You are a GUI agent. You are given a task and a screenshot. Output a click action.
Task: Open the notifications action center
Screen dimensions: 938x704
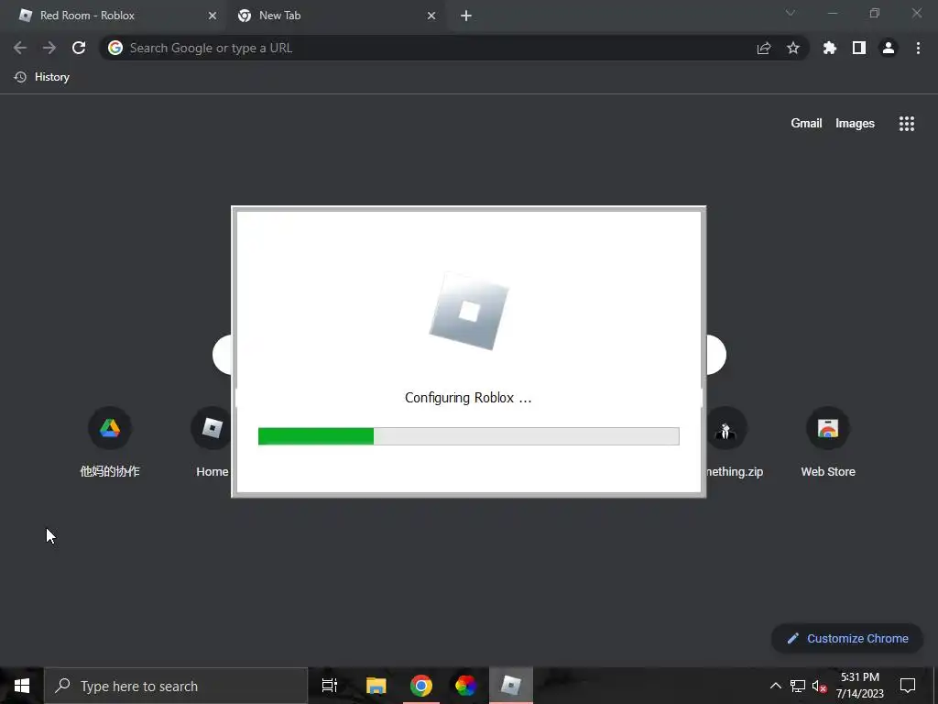908,686
